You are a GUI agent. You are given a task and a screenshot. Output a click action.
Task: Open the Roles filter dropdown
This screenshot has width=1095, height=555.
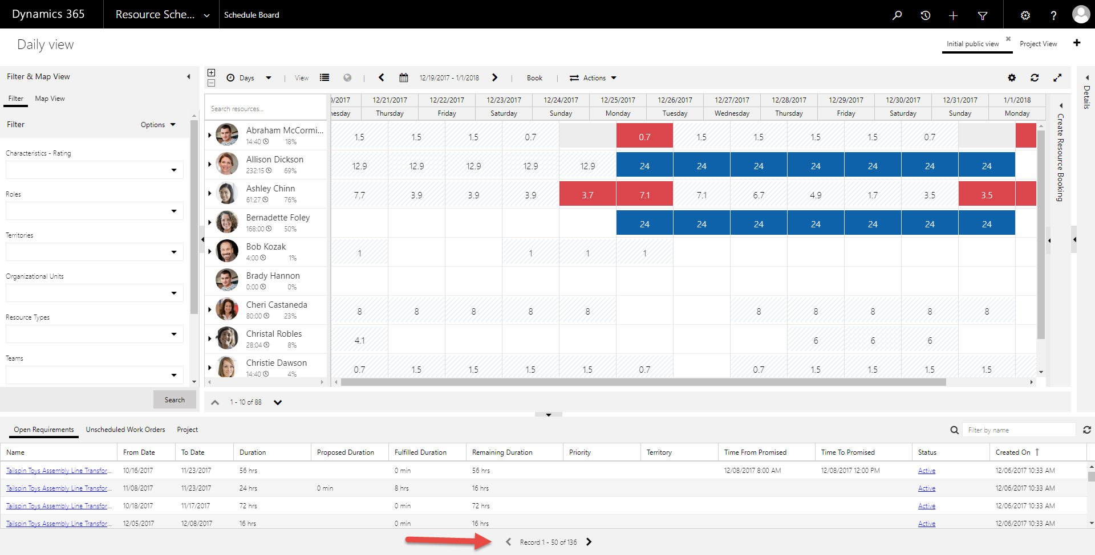[173, 211]
